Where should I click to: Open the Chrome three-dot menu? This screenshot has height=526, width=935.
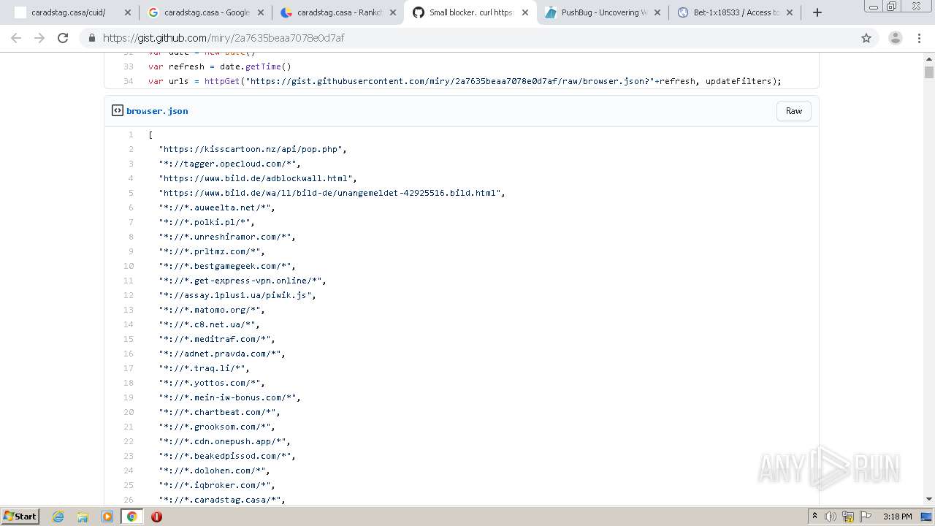[x=920, y=38]
